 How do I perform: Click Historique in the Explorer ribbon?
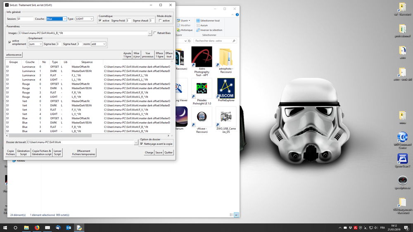pyautogui.click(x=185, y=30)
